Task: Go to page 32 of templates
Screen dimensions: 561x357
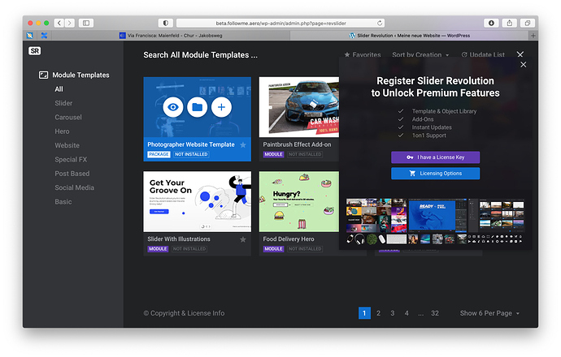Action: tap(435, 313)
